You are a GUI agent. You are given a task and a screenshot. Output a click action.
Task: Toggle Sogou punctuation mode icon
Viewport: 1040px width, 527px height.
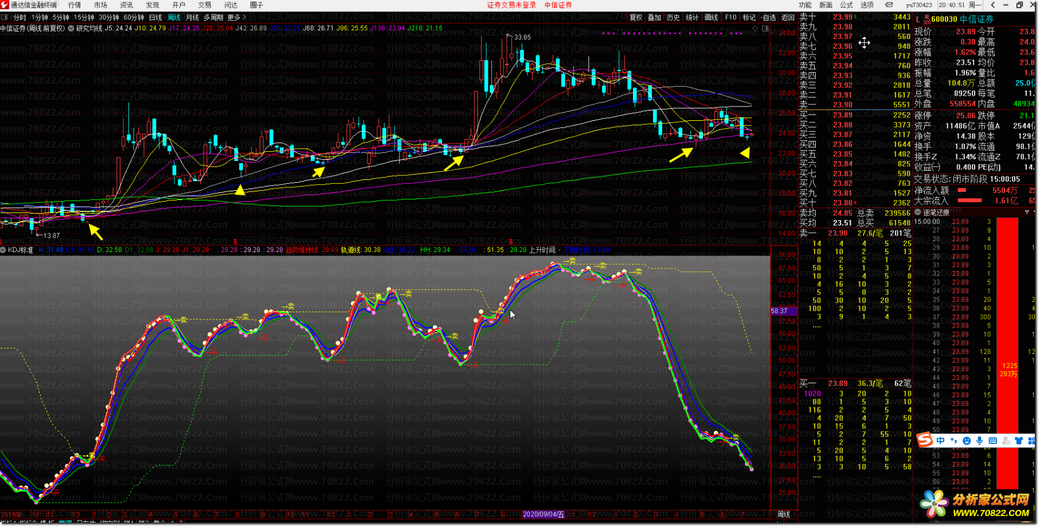[x=953, y=441]
